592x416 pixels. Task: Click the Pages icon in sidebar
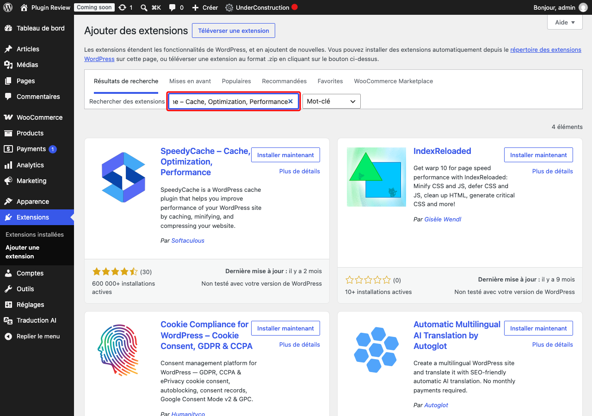pyautogui.click(x=8, y=81)
